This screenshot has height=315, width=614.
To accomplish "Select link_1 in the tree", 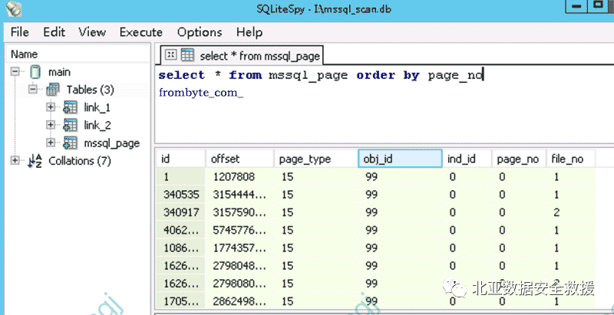I will (97, 107).
